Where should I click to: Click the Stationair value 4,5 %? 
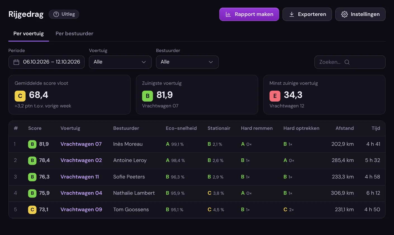pos(219,210)
